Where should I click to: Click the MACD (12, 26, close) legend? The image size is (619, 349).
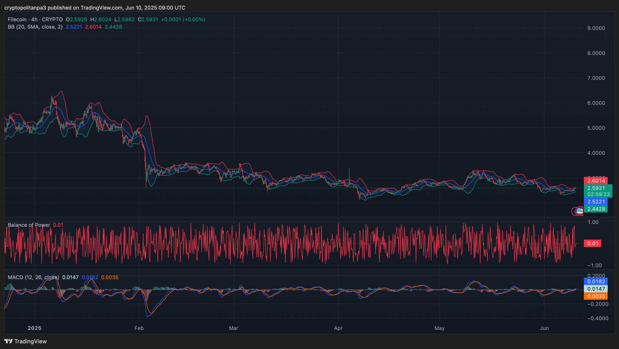tap(33, 277)
